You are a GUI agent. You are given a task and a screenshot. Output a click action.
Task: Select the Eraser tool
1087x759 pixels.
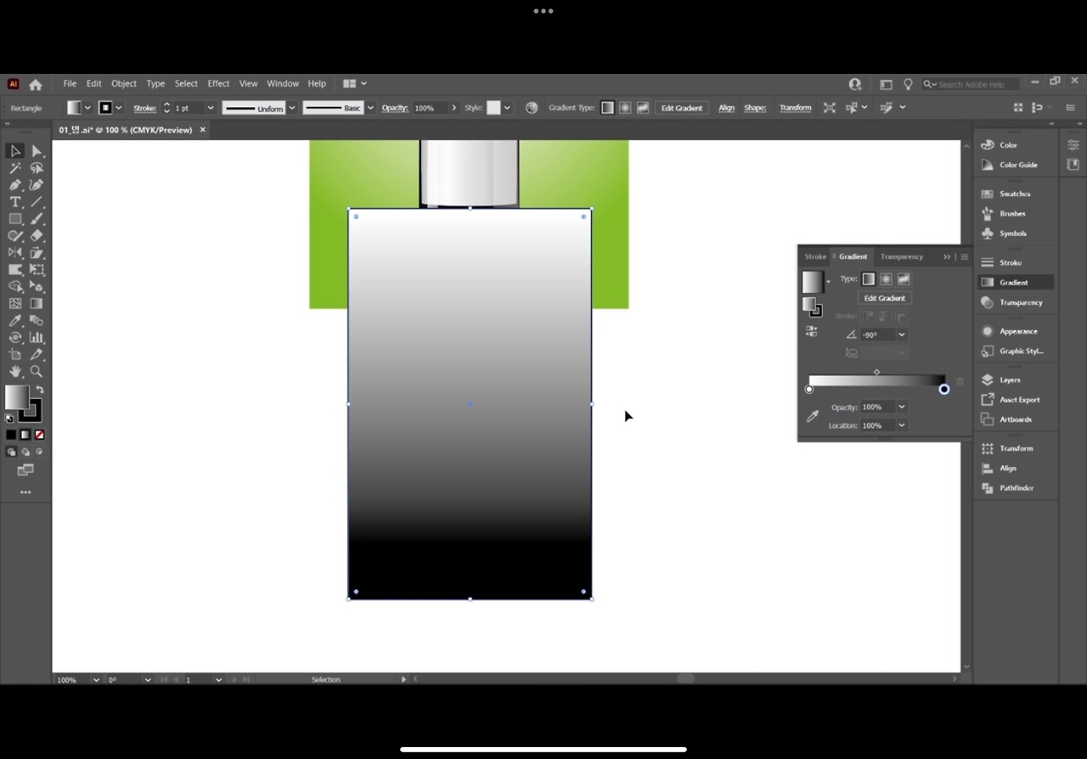pyautogui.click(x=37, y=236)
